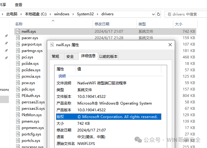Select the 大小 742 KB property row

coord(108,124)
